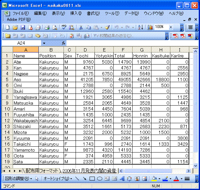Select the Rectangle drawing tool
Viewport: 200px width, 190px height.
92,179
